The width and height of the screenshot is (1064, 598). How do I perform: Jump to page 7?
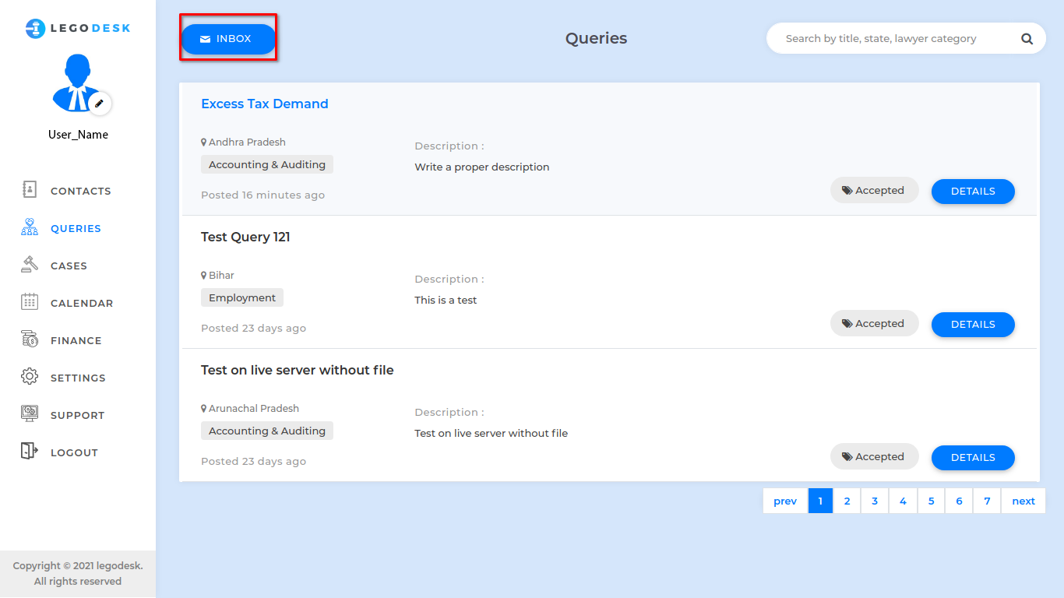point(987,501)
